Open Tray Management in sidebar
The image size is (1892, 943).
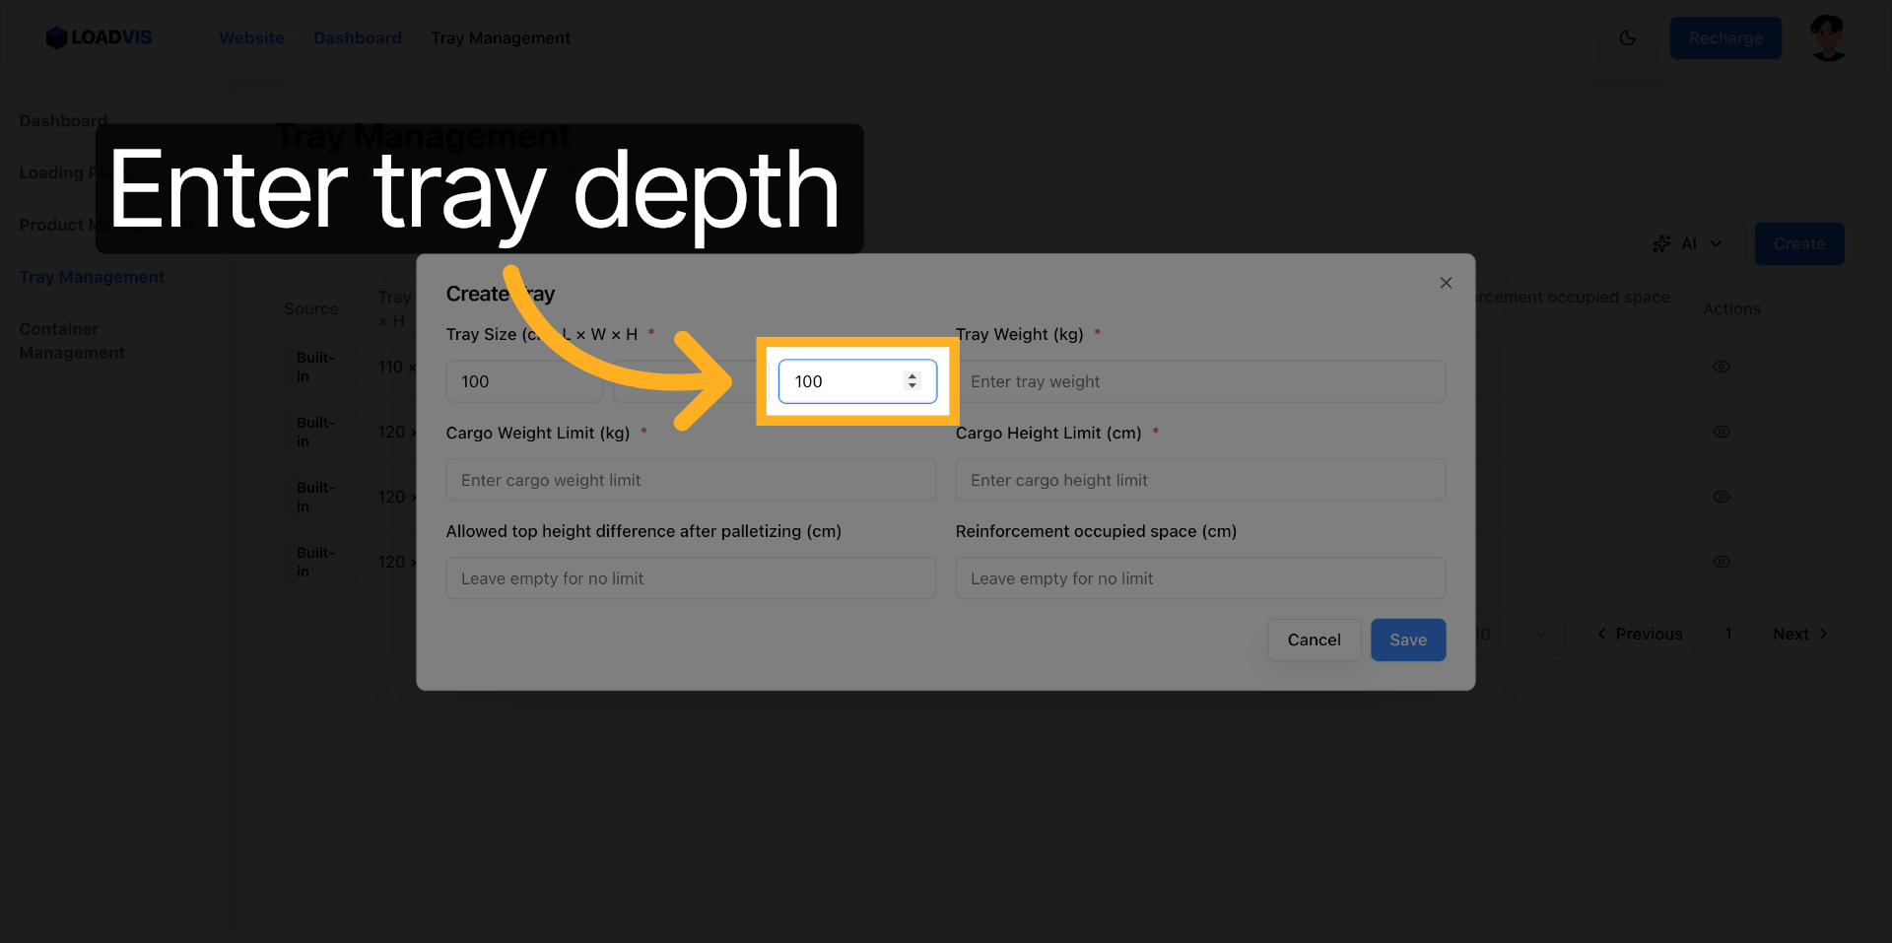pyautogui.click(x=92, y=277)
